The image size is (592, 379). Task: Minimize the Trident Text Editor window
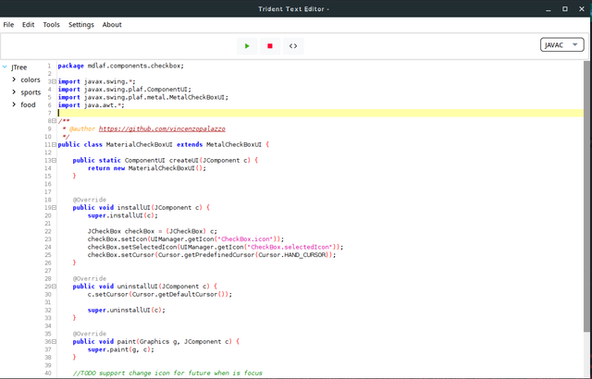click(x=549, y=9)
